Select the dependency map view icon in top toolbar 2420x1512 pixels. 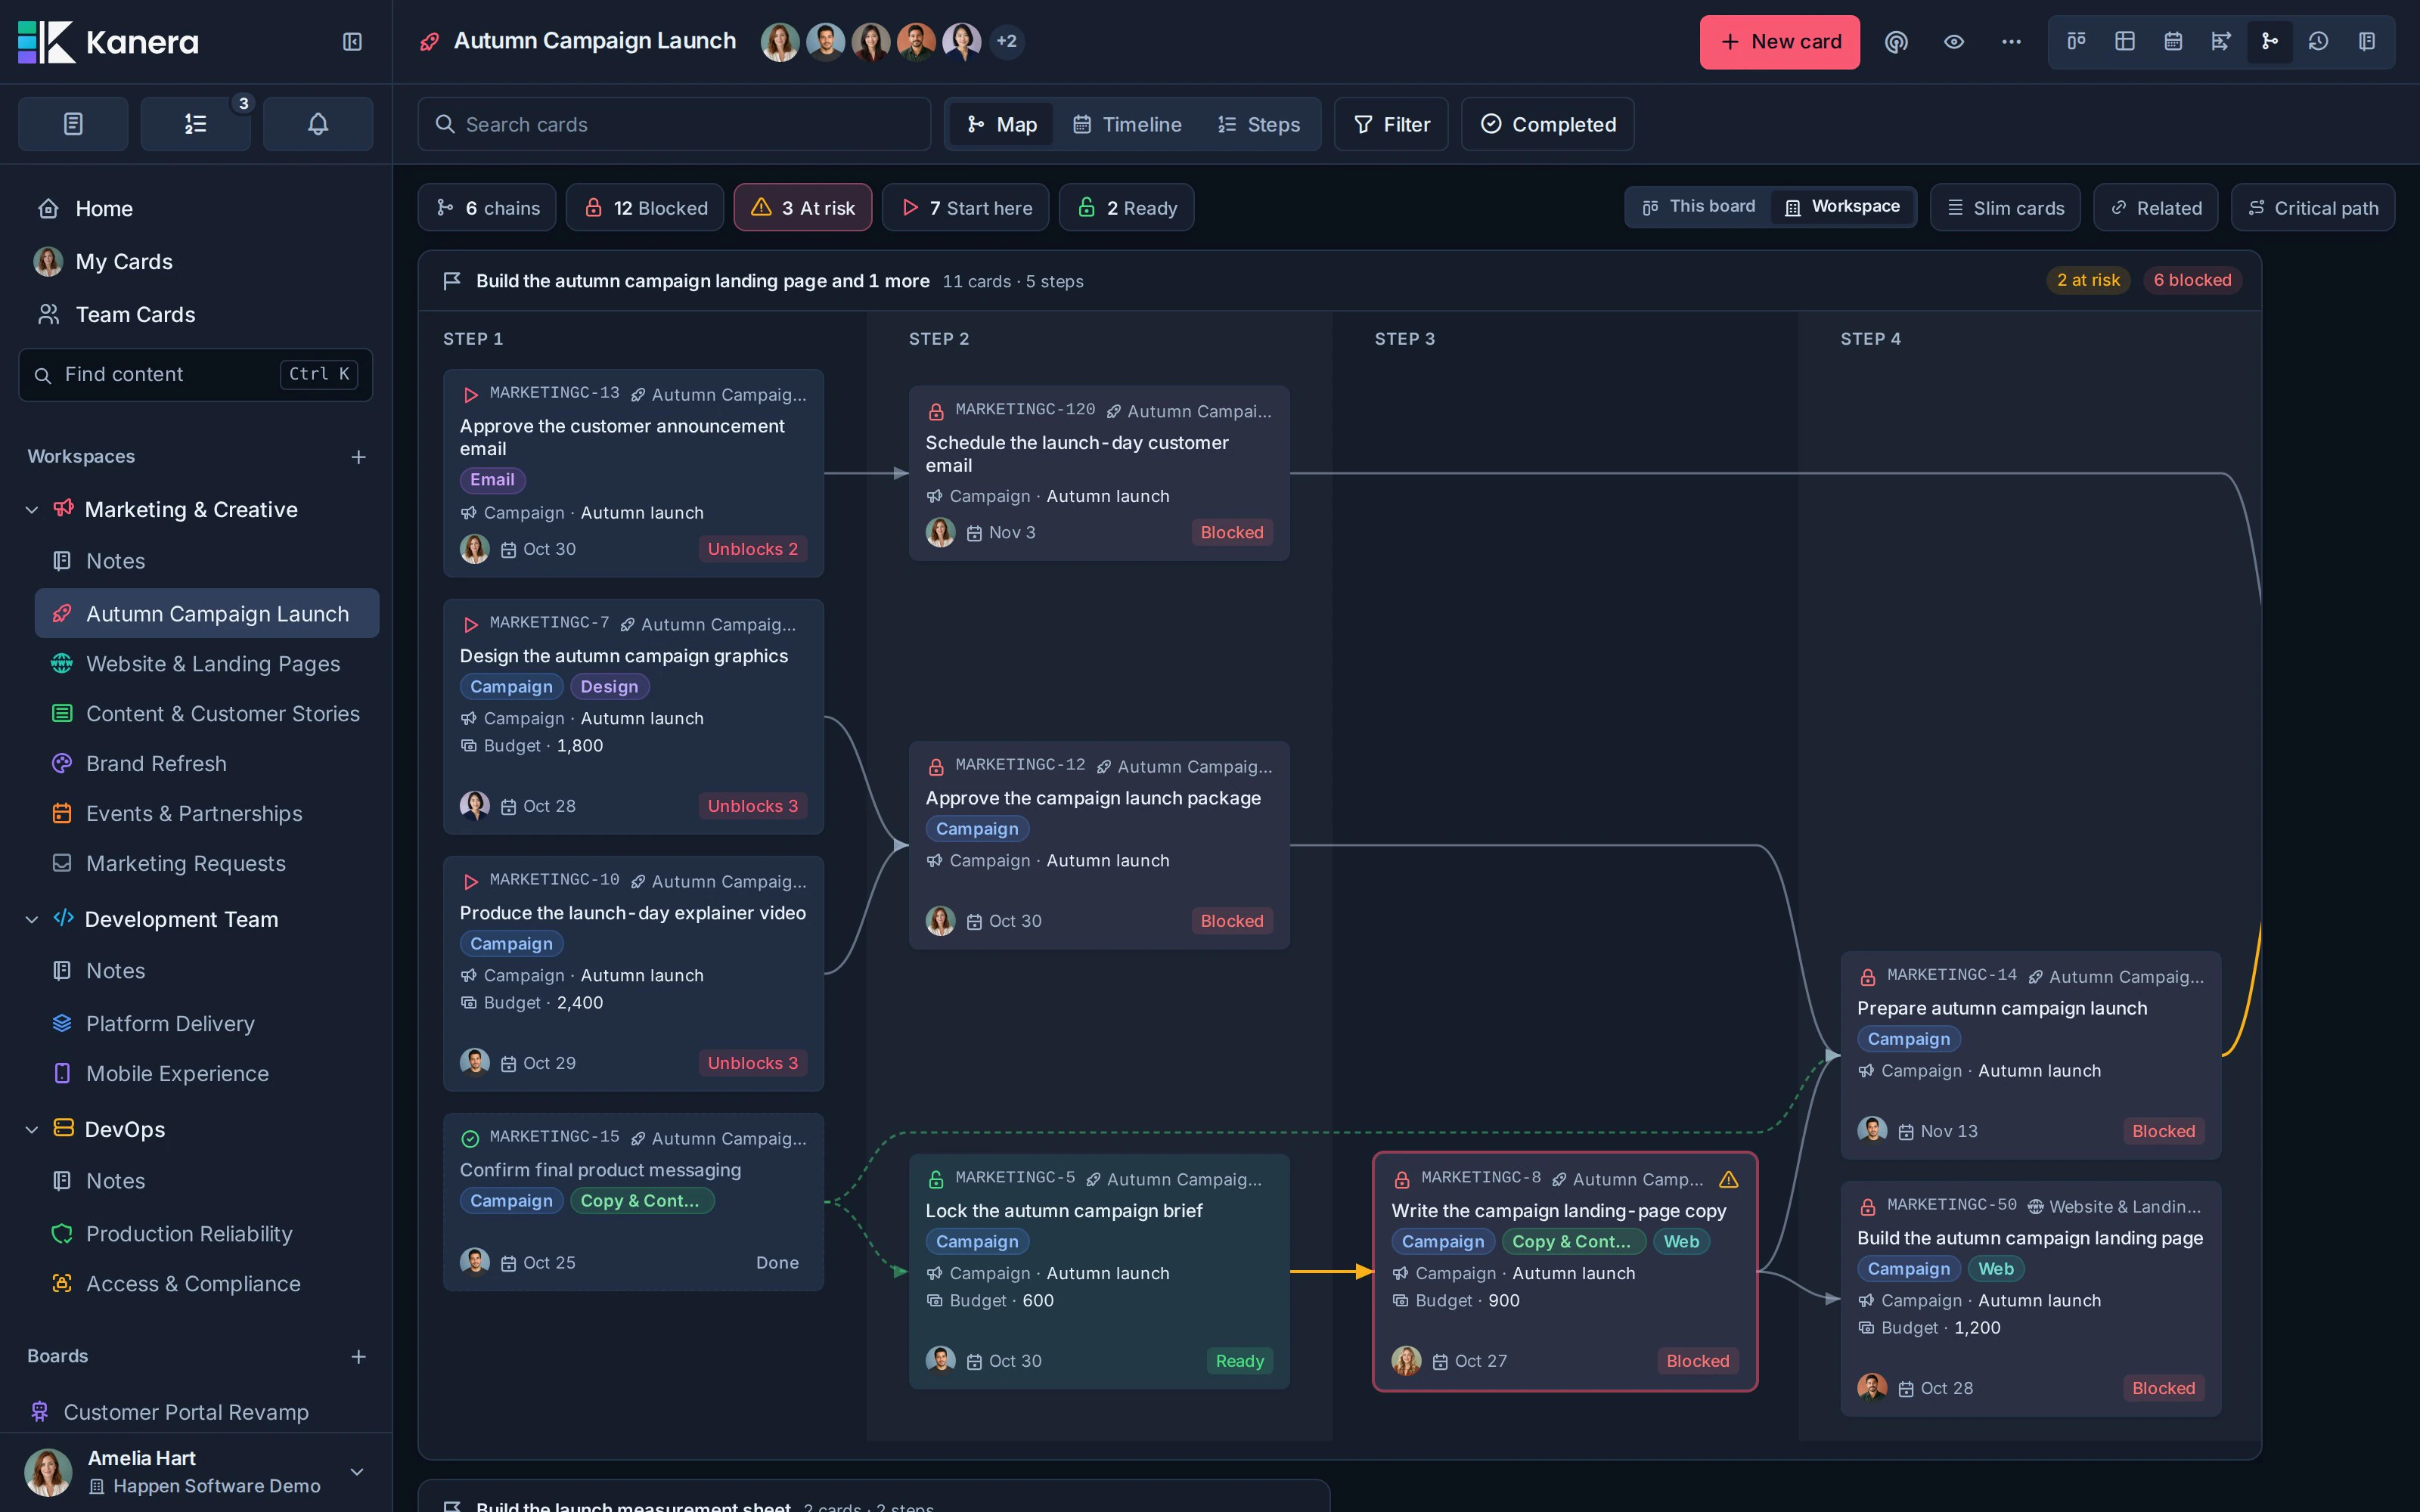point(2270,41)
